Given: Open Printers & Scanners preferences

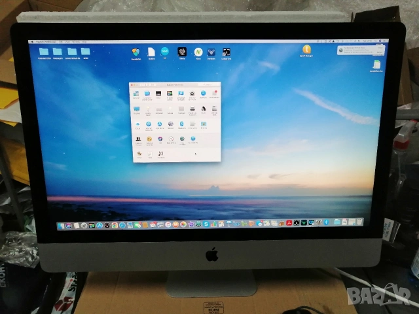Looking at the screenshot, I should coord(192,111).
